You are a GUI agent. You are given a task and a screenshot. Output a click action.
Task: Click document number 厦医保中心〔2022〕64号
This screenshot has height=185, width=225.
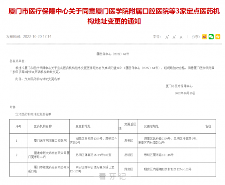(112, 54)
